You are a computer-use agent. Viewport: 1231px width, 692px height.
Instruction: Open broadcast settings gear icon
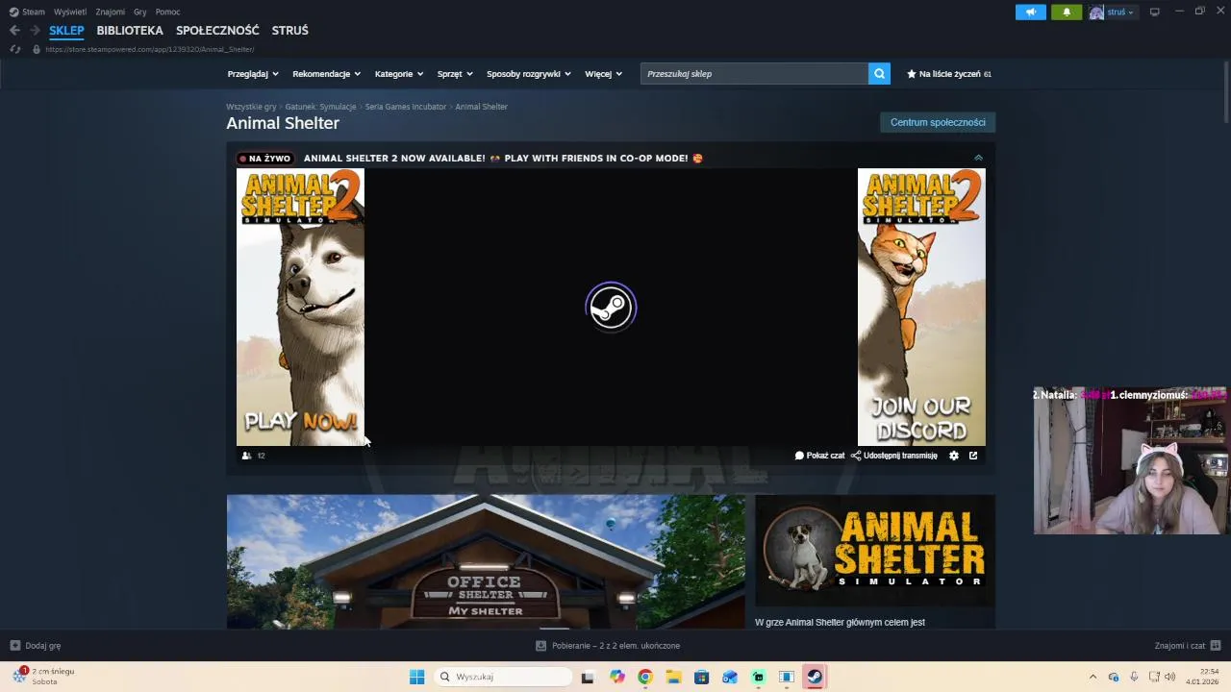coord(954,456)
